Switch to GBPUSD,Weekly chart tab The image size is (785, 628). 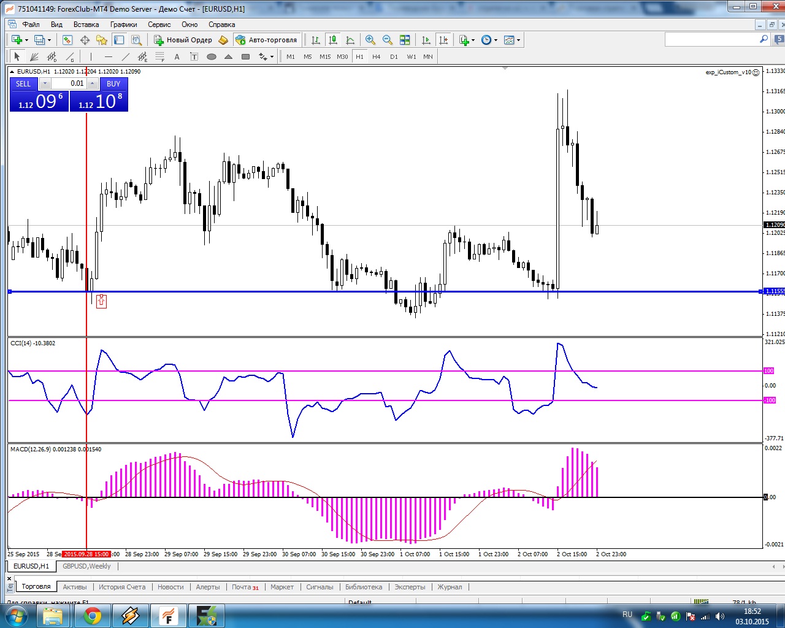(86, 566)
